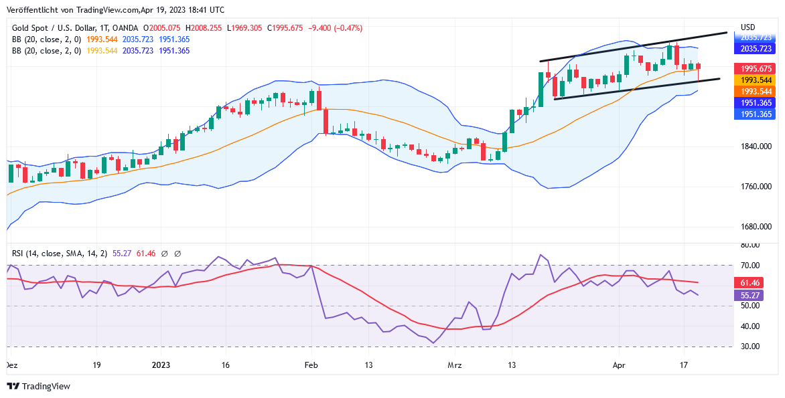785x398 pixels.
Task: Click the 1840.000 price scale level
Action: (755, 146)
